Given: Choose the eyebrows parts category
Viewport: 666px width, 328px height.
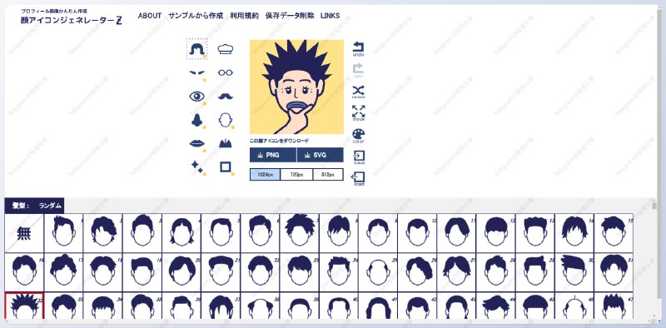Looking at the screenshot, I should [x=196, y=72].
